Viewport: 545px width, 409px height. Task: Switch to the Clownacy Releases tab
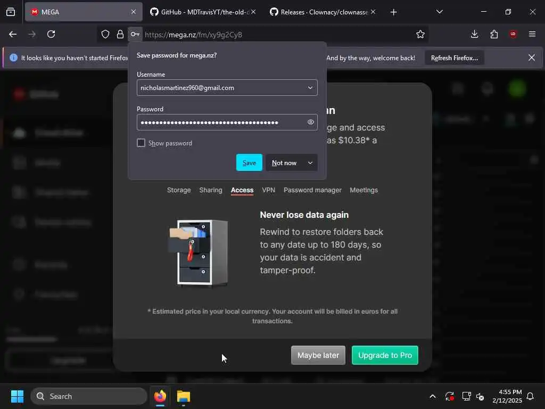[323, 12]
